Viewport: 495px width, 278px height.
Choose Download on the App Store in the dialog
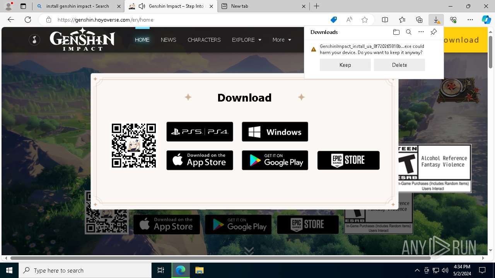[x=200, y=160]
